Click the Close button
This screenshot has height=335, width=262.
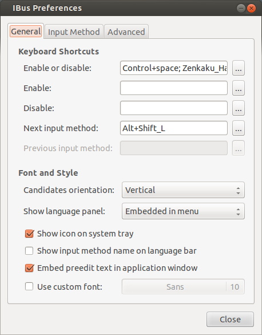[x=230, y=320]
